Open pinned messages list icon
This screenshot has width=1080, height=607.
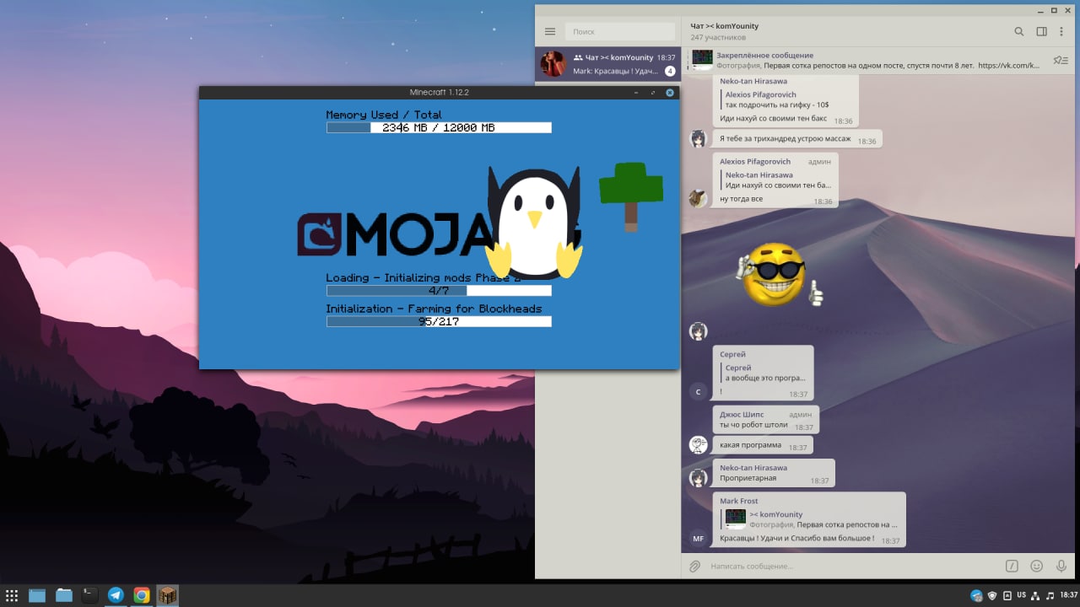tap(1061, 60)
